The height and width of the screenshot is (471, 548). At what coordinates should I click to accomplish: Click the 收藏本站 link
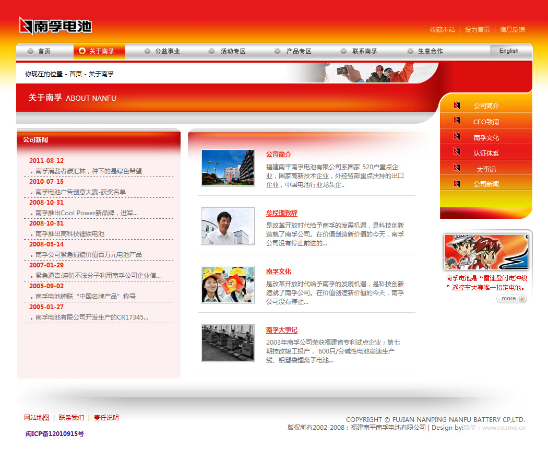(443, 30)
